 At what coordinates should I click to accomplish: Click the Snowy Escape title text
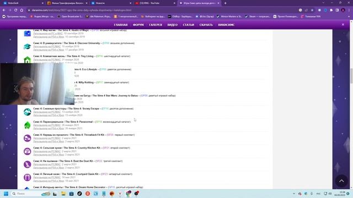66,109
